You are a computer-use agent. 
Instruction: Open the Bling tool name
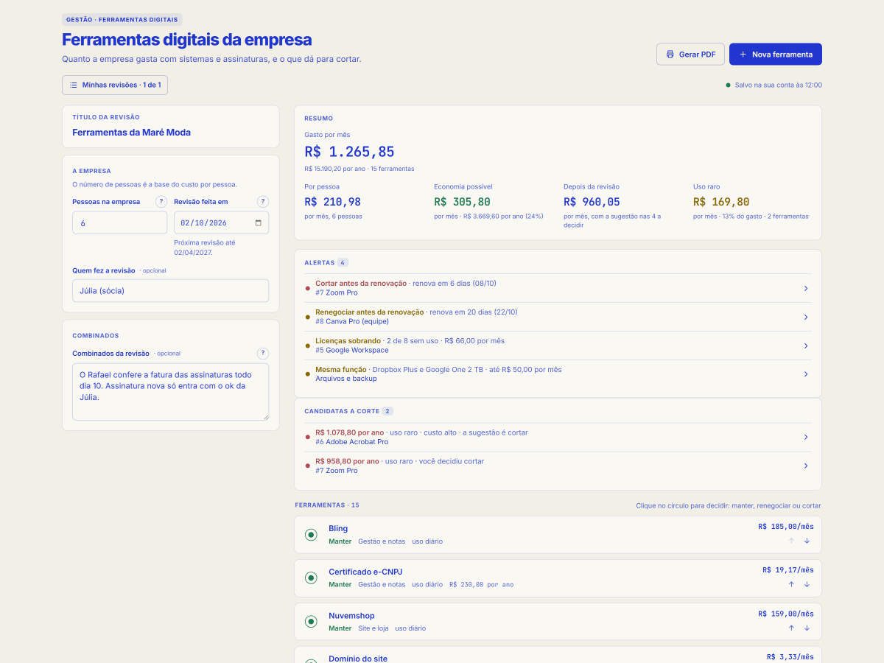coord(338,528)
